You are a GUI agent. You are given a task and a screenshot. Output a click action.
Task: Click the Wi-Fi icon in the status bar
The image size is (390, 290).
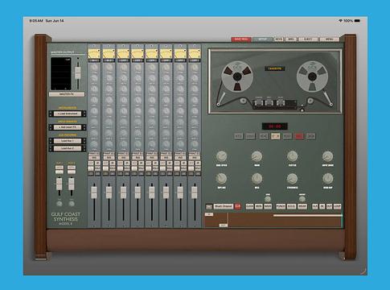click(340, 21)
